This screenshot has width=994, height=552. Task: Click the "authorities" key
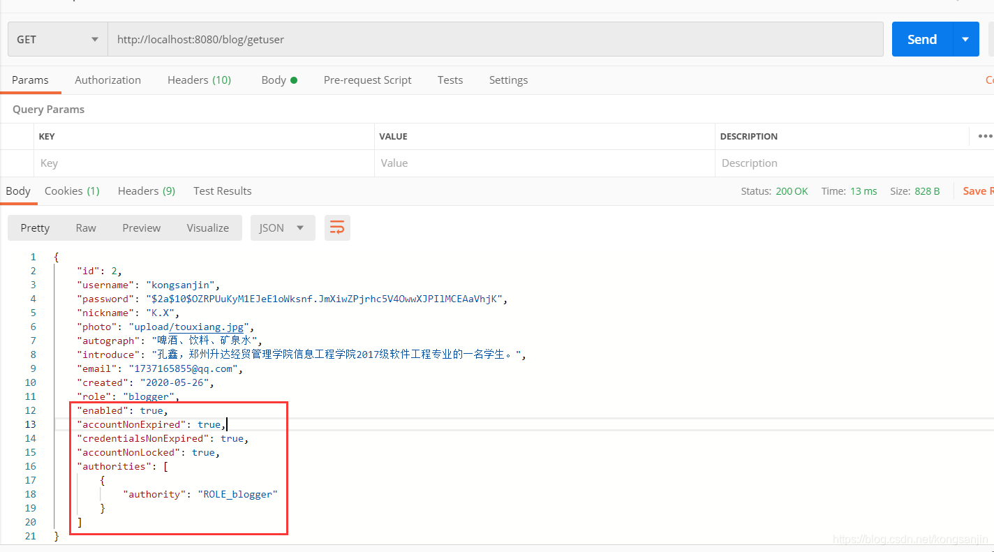pos(114,466)
